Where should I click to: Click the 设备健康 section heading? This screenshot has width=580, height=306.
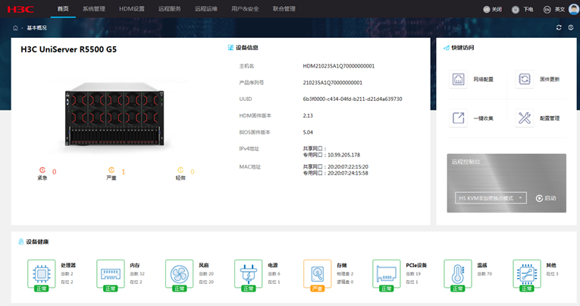pyautogui.click(x=37, y=242)
